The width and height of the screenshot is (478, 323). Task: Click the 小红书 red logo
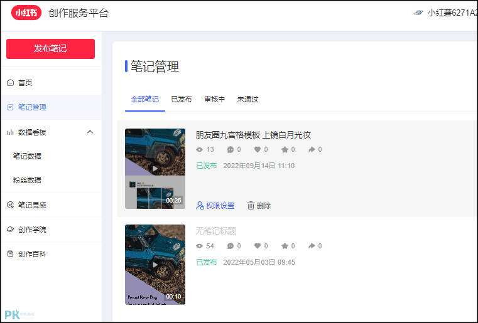click(26, 13)
